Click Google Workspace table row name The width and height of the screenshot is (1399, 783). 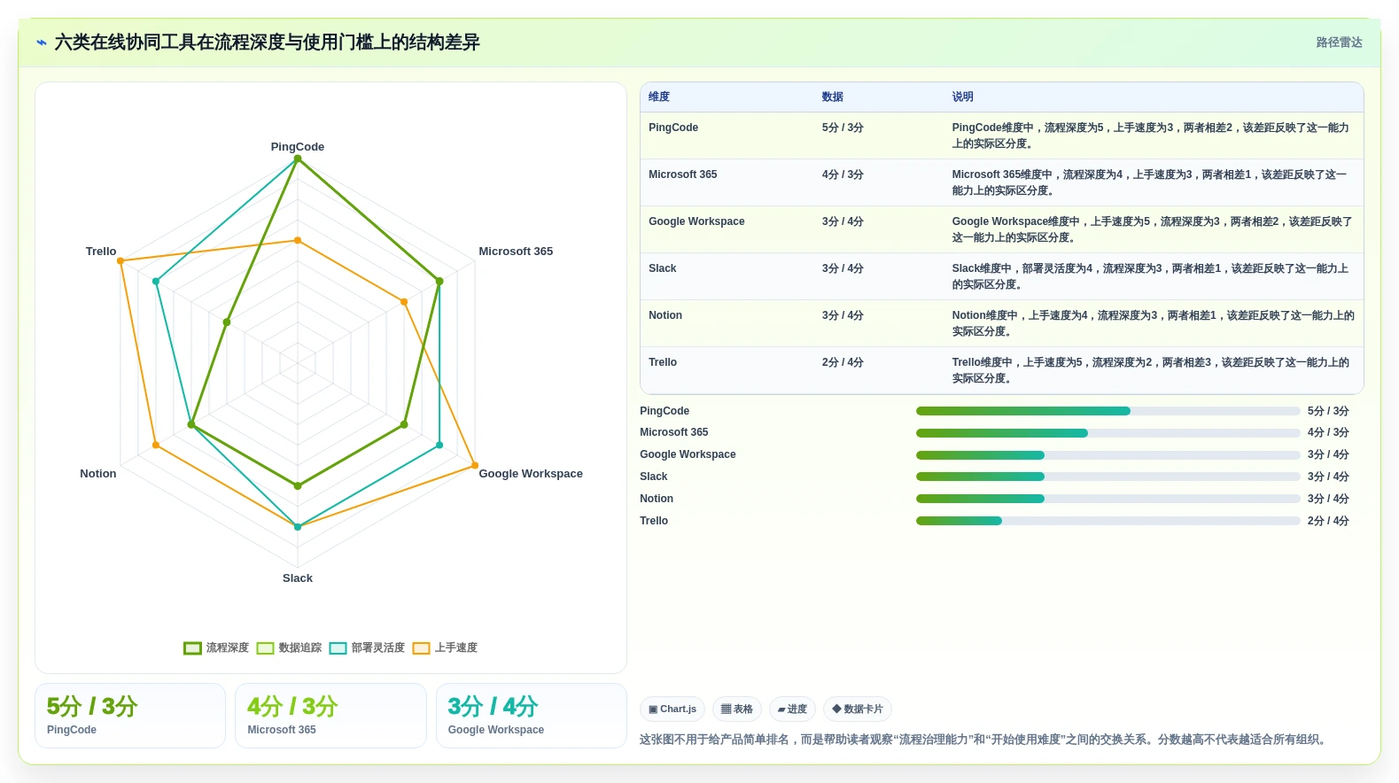point(696,221)
